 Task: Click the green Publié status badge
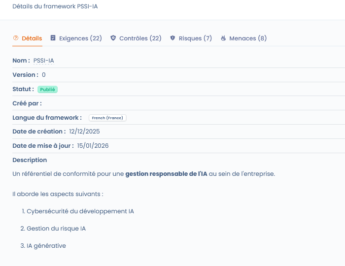(48, 90)
